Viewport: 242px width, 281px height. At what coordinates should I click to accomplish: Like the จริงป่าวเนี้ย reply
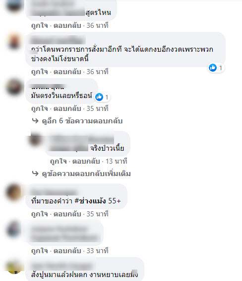[58, 161]
